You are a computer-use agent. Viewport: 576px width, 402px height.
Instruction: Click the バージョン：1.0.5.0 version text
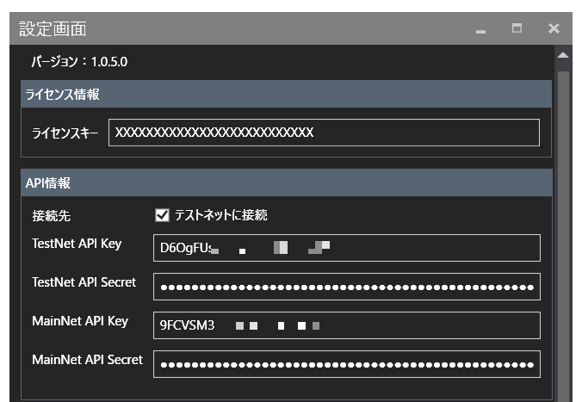tap(79, 62)
